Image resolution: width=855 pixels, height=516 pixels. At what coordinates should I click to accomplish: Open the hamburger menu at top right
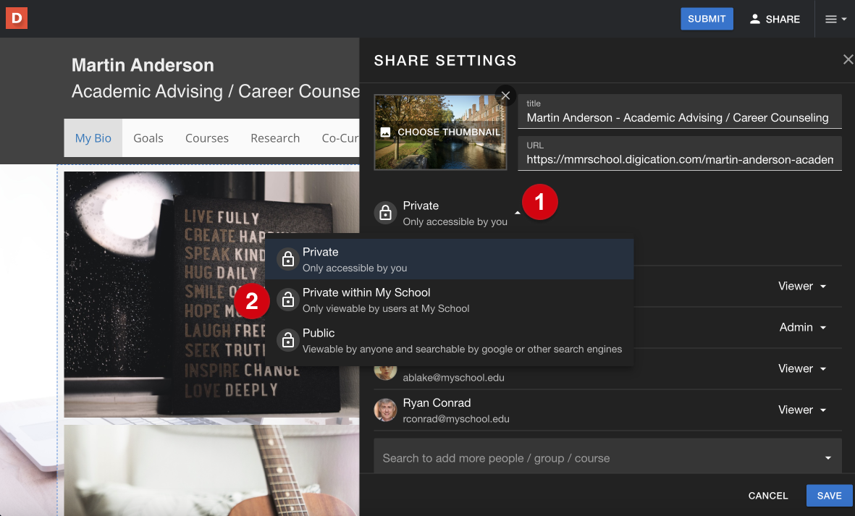pos(834,19)
